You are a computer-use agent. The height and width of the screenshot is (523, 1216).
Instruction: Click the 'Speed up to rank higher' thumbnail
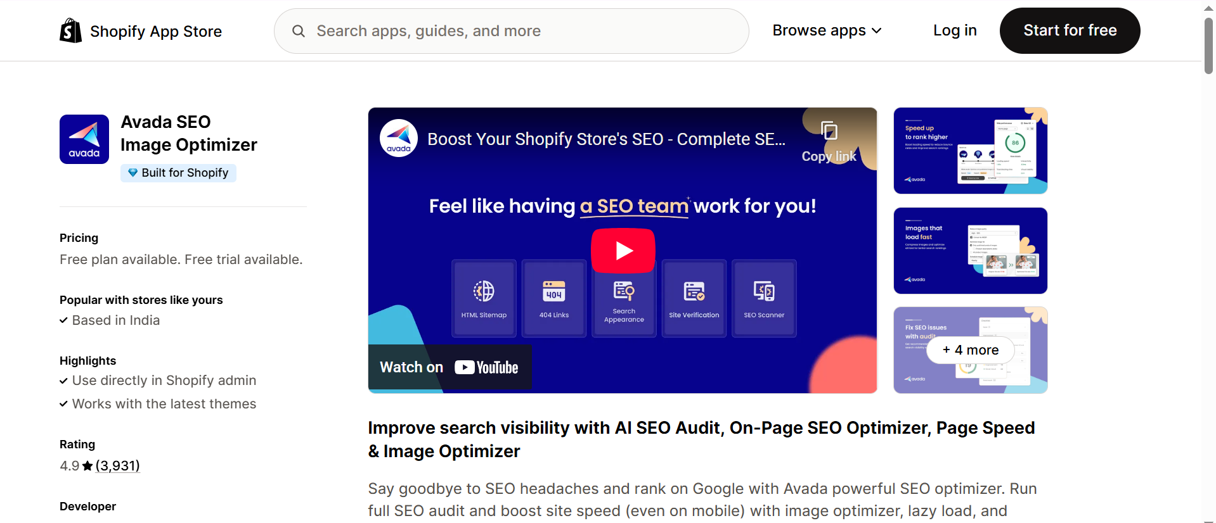click(969, 150)
